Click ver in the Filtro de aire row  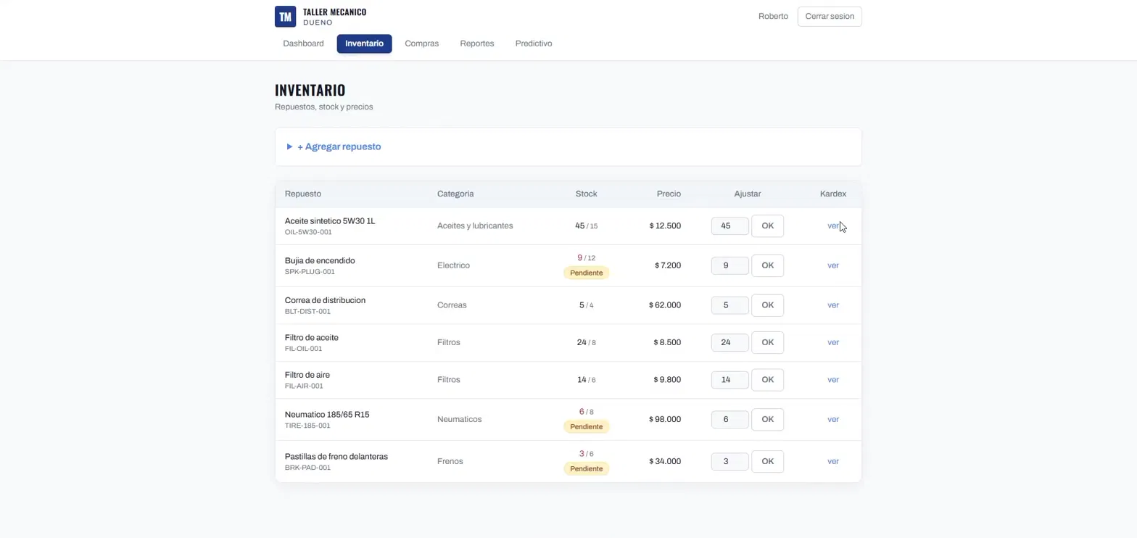coord(833,380)
